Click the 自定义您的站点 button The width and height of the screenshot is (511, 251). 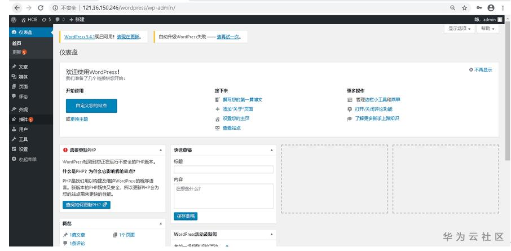pos(91,106)
